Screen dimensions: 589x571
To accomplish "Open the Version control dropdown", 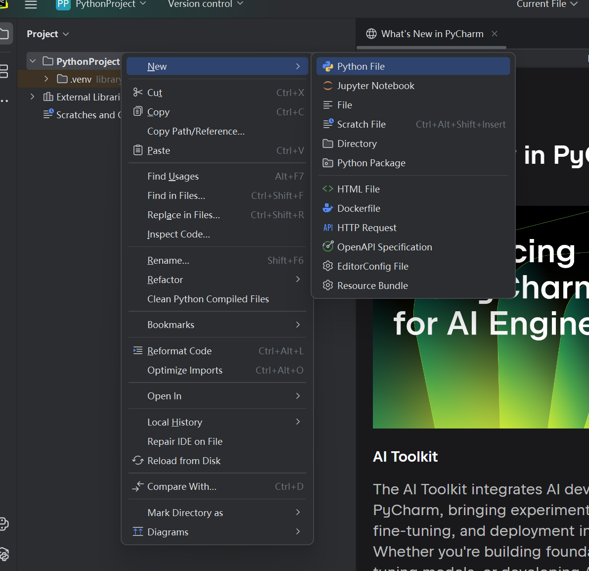I will pyautogui.click(x=205, y=4).
